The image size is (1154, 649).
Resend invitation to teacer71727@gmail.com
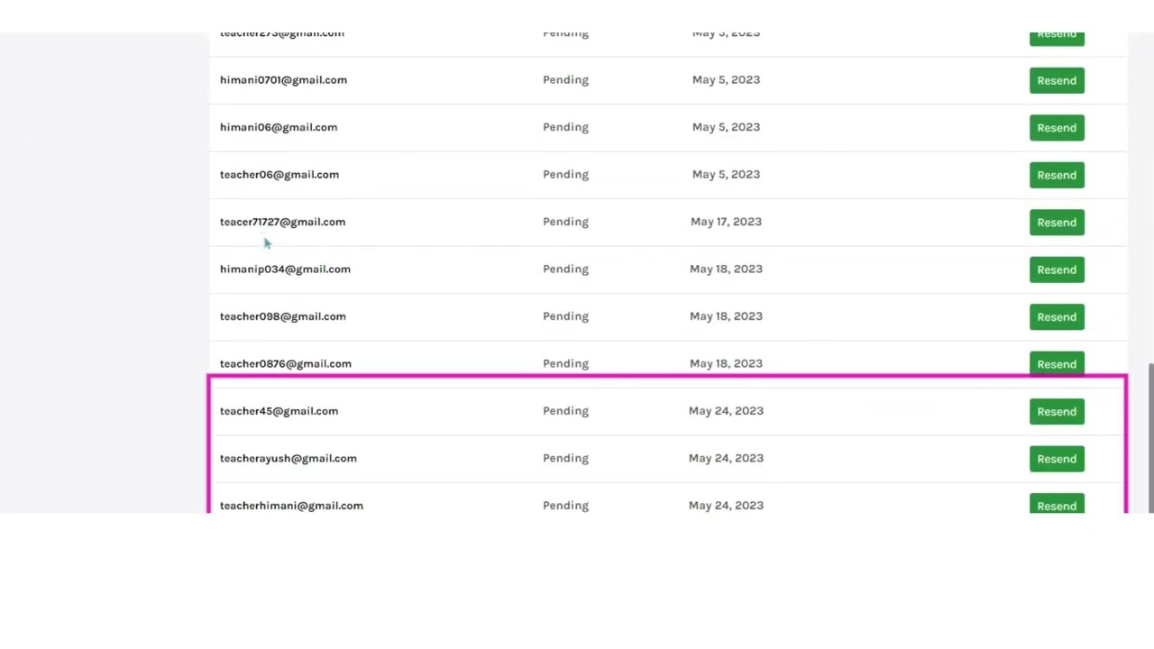pyautogui.click(x=1057, y=223)
